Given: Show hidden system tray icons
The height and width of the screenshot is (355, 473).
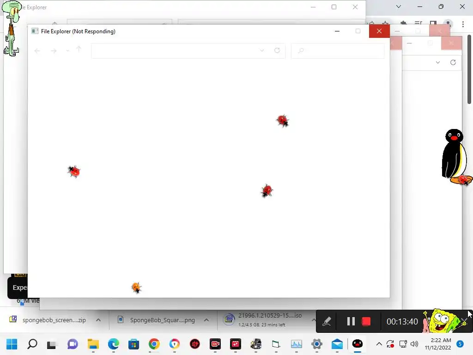Looking at the screenshot, I should [379, 344].
